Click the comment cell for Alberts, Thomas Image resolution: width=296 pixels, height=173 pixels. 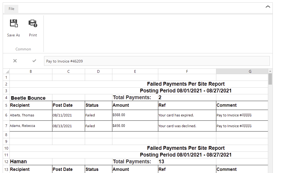tap(242, 115)
